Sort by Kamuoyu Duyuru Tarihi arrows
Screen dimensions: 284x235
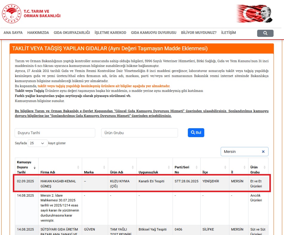[35, 168]
